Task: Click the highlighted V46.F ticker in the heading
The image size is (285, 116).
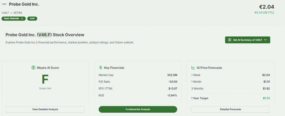Action: pos(44,35)
